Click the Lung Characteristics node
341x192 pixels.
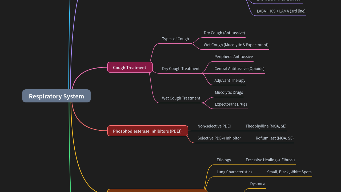coord(234,172)
